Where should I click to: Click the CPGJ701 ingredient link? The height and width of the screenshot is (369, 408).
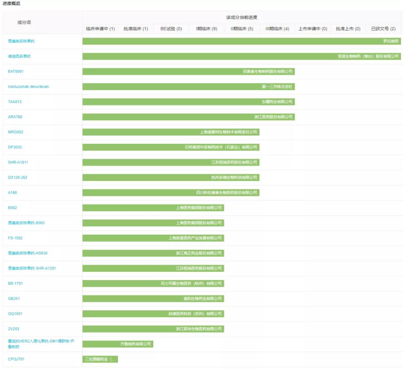(x=17, y=359)
